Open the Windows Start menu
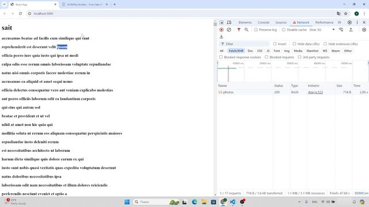Viewport: 369px width, 207px height. click(127, 202)
